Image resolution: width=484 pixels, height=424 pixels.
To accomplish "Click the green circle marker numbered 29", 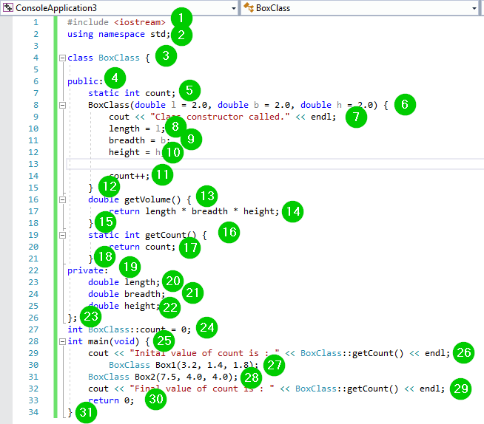I will pos(460,388).
